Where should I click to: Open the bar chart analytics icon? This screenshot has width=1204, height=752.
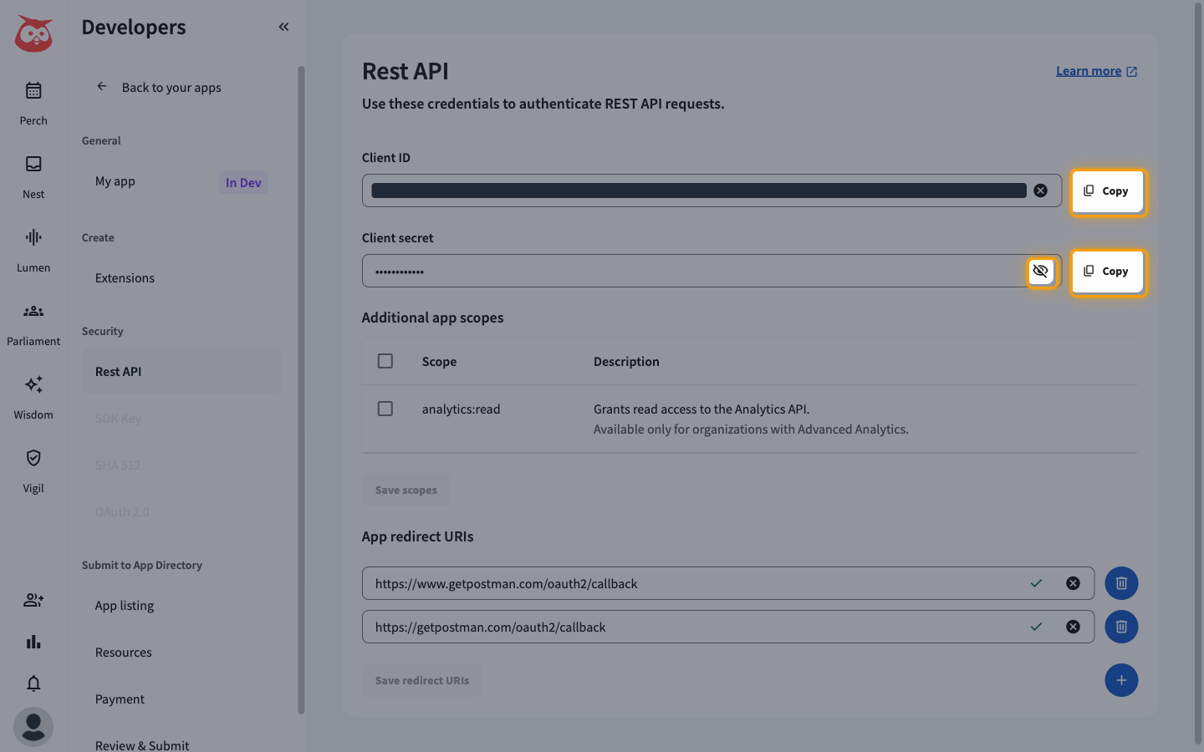(x=33, y=642)
